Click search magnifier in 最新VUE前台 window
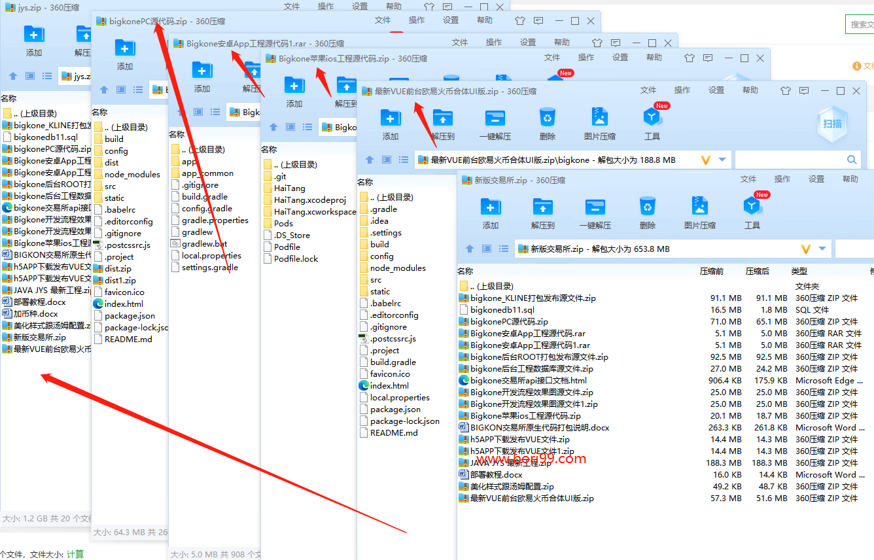Screen dimensions: 874x560 tap(852, 160)
